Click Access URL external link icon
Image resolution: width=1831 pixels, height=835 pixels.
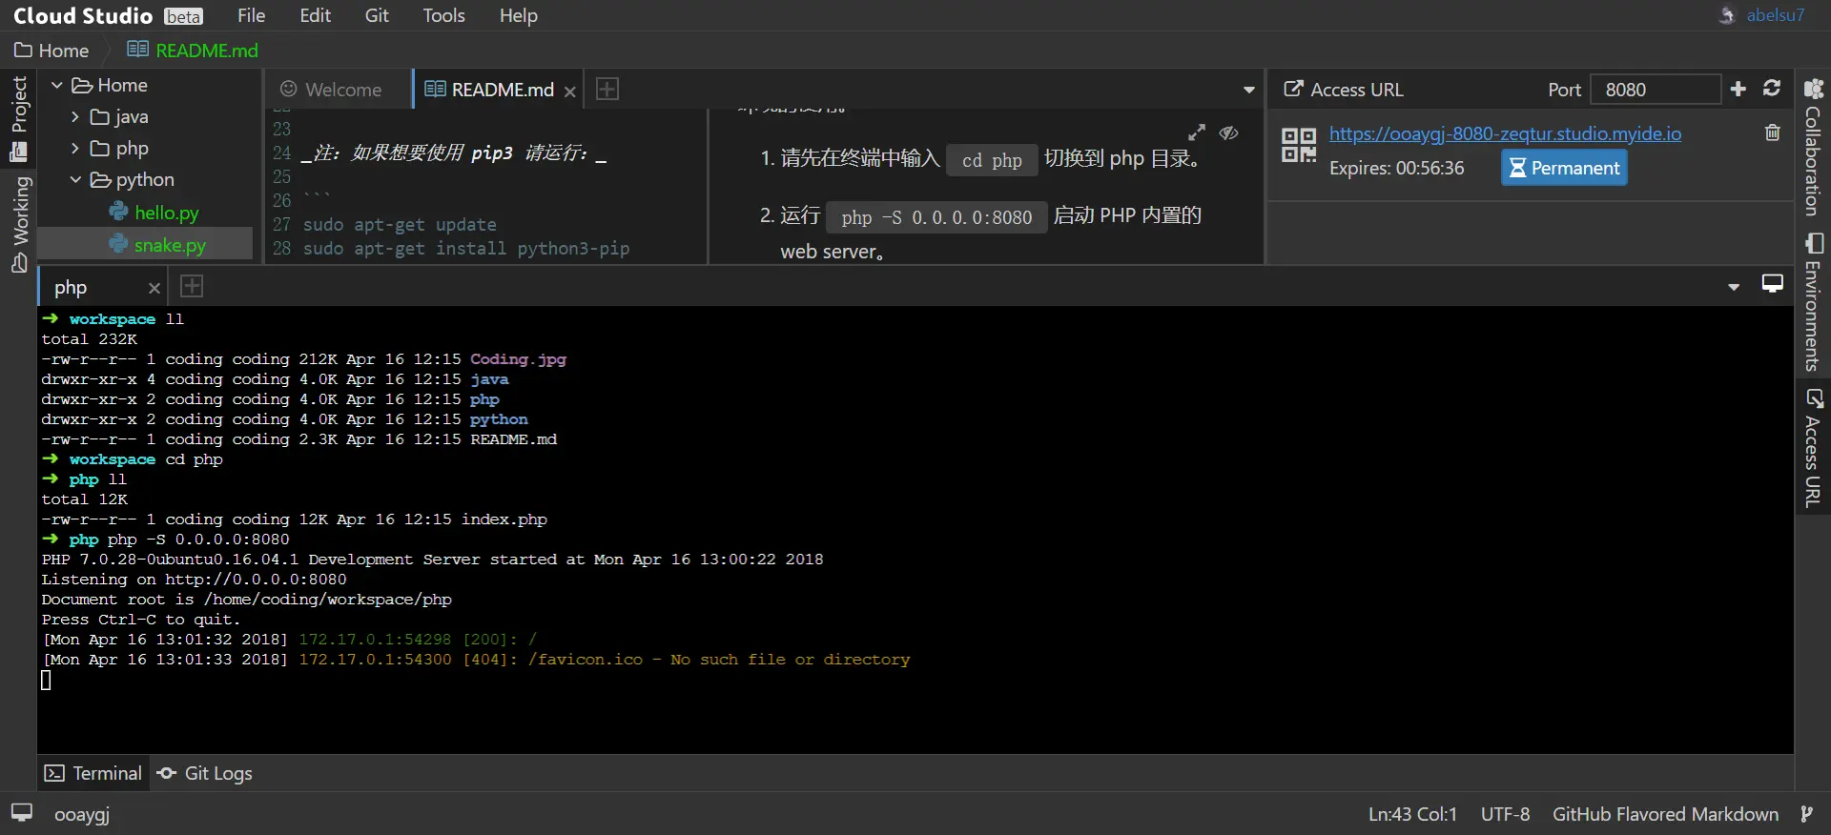pos(1293,89)
